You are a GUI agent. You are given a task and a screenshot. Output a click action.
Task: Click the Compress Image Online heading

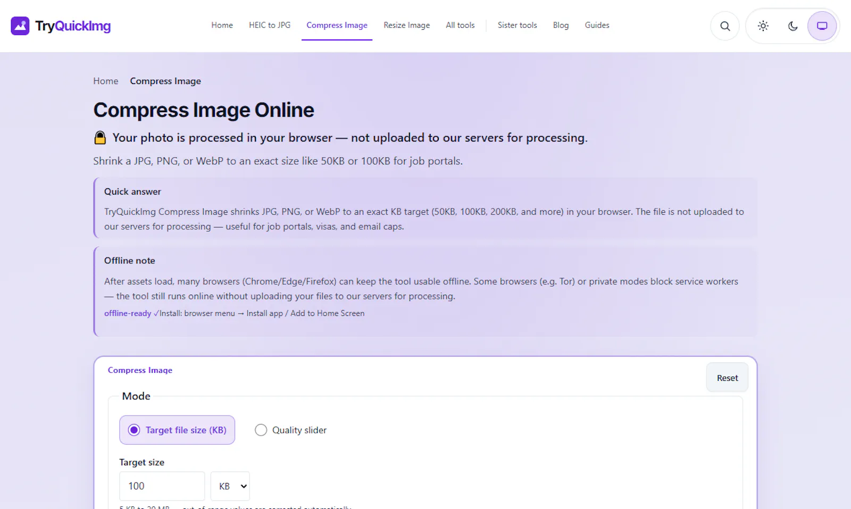click(204, 110)
